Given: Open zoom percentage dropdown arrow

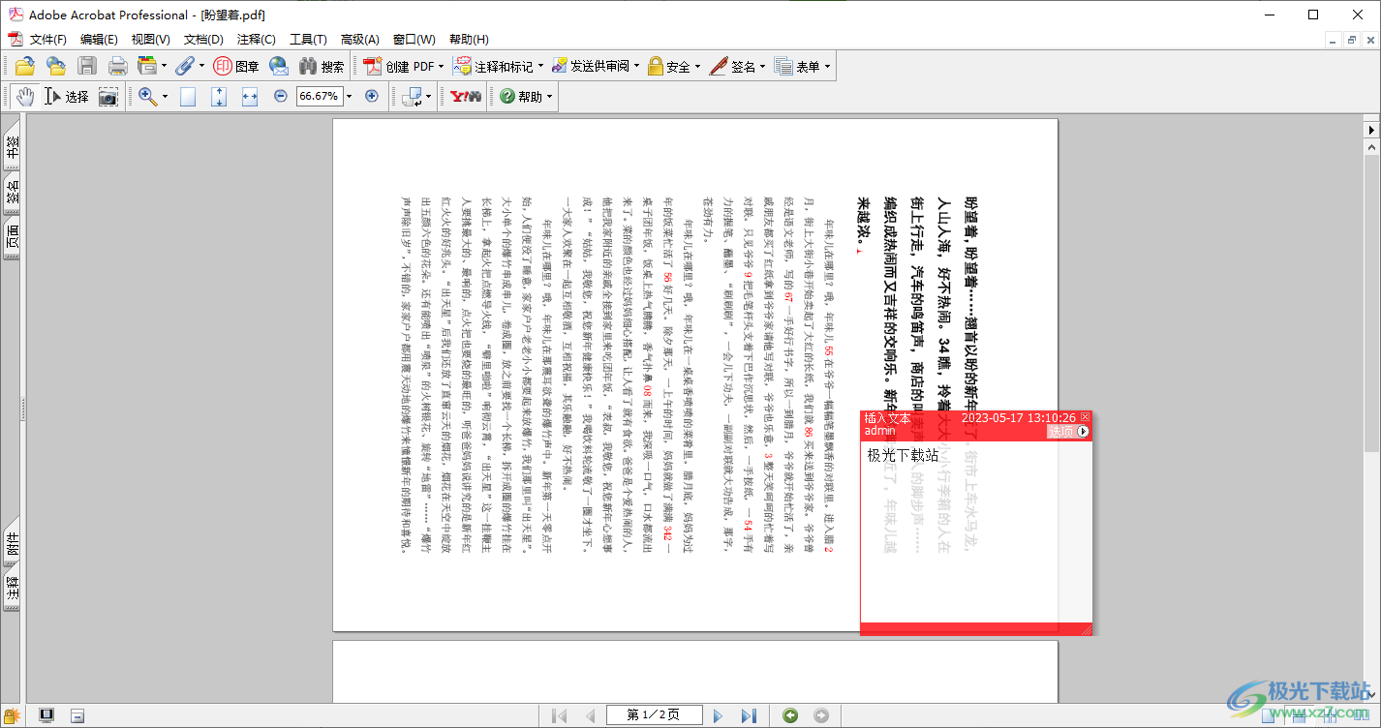Looking at the screenshot, I should click(349, 97).
